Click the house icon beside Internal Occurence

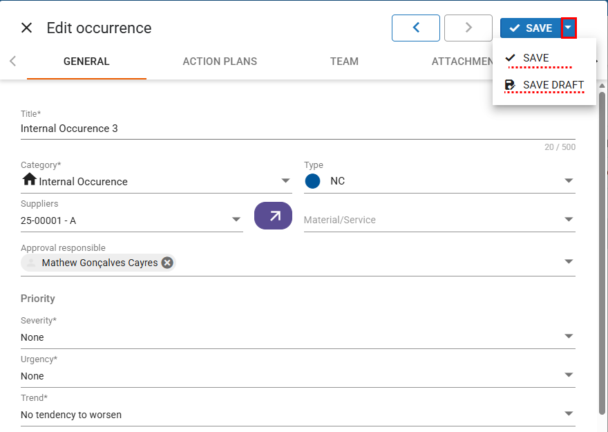coord(29,180)
